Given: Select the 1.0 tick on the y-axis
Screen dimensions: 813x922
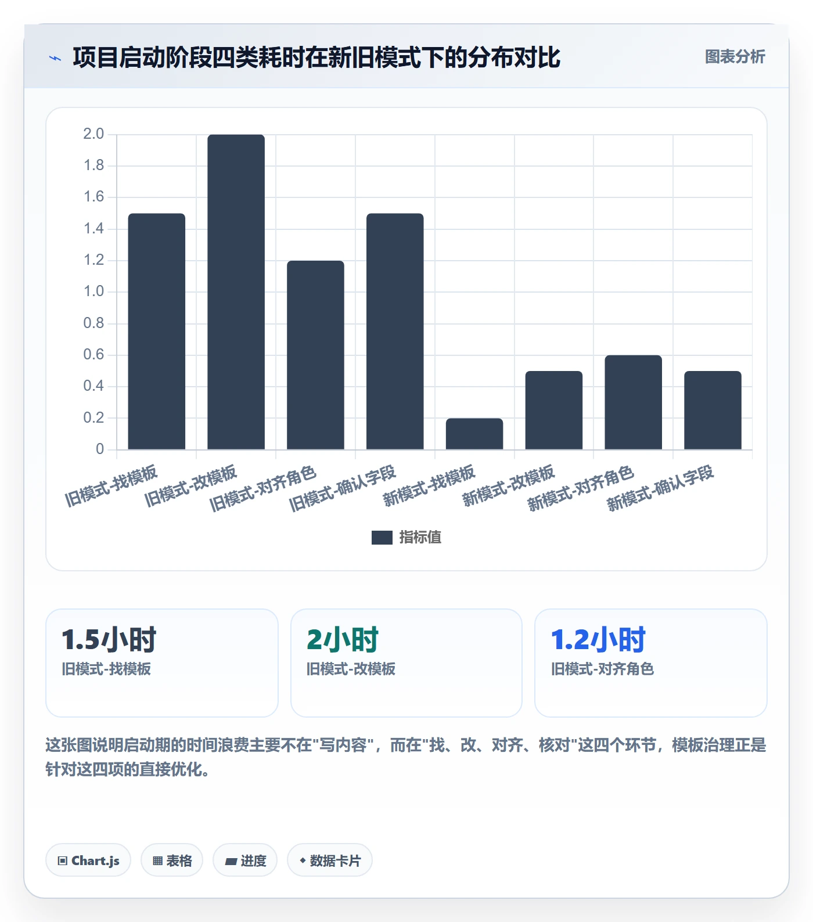Looking at the screenshot, I should tap(93, 291).
